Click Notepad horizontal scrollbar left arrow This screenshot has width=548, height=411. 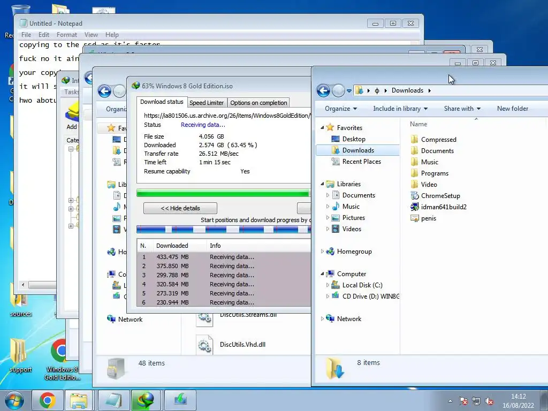(x=23, y=285)
